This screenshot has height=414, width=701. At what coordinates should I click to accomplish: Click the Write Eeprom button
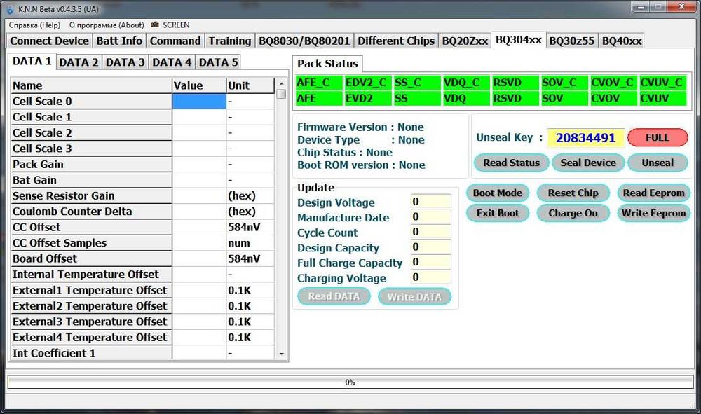click(x=653, y=213)
